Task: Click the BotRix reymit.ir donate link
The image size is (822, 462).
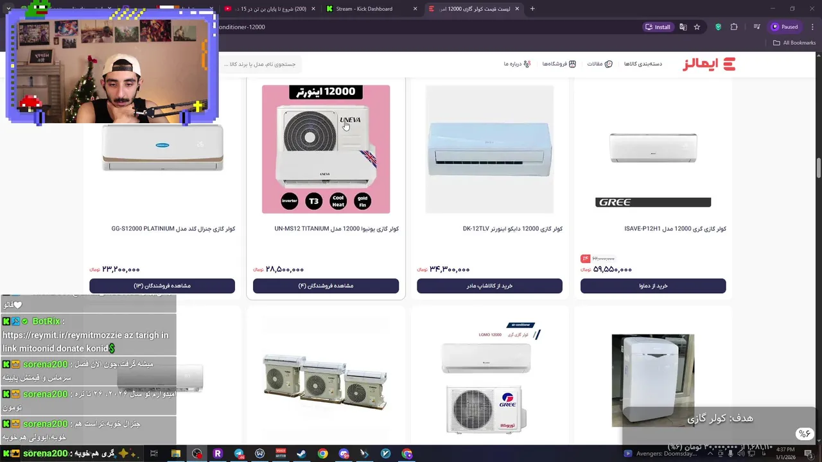Action: 85,341
